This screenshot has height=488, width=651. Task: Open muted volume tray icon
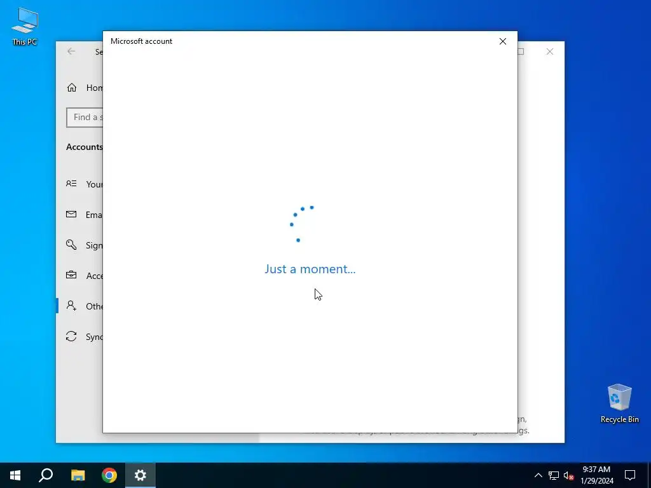(568, 475)
